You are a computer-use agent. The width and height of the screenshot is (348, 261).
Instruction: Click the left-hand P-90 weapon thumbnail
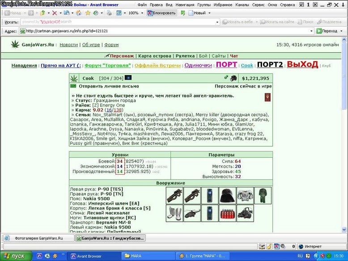tap(174, 195)
